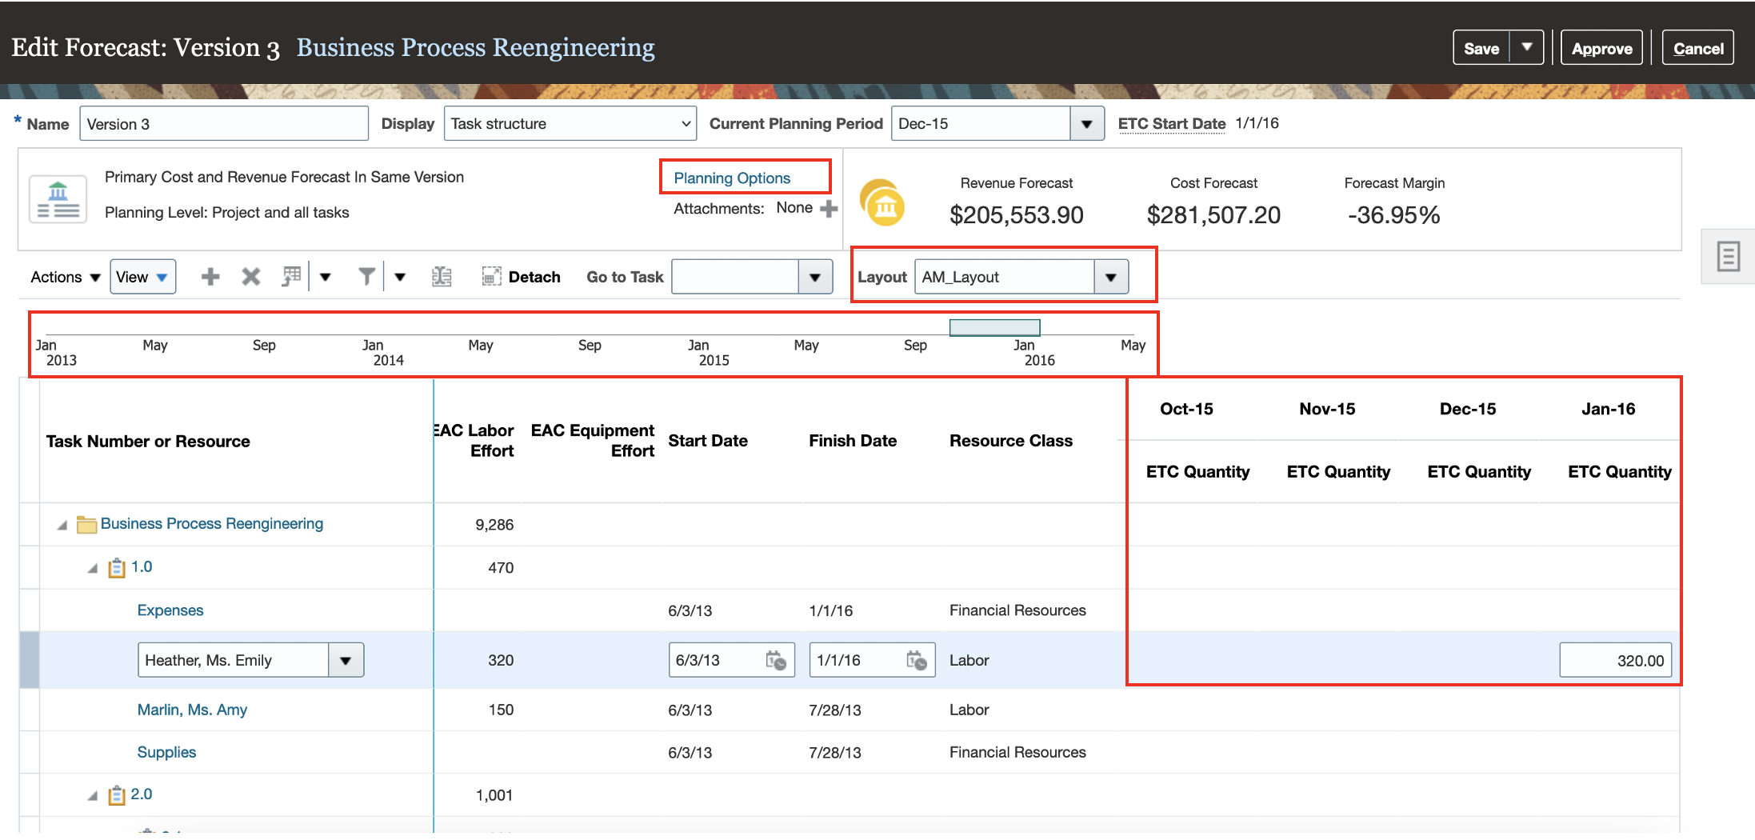
Task: Cancel editing the forecast
Action: coord(1697,49)
